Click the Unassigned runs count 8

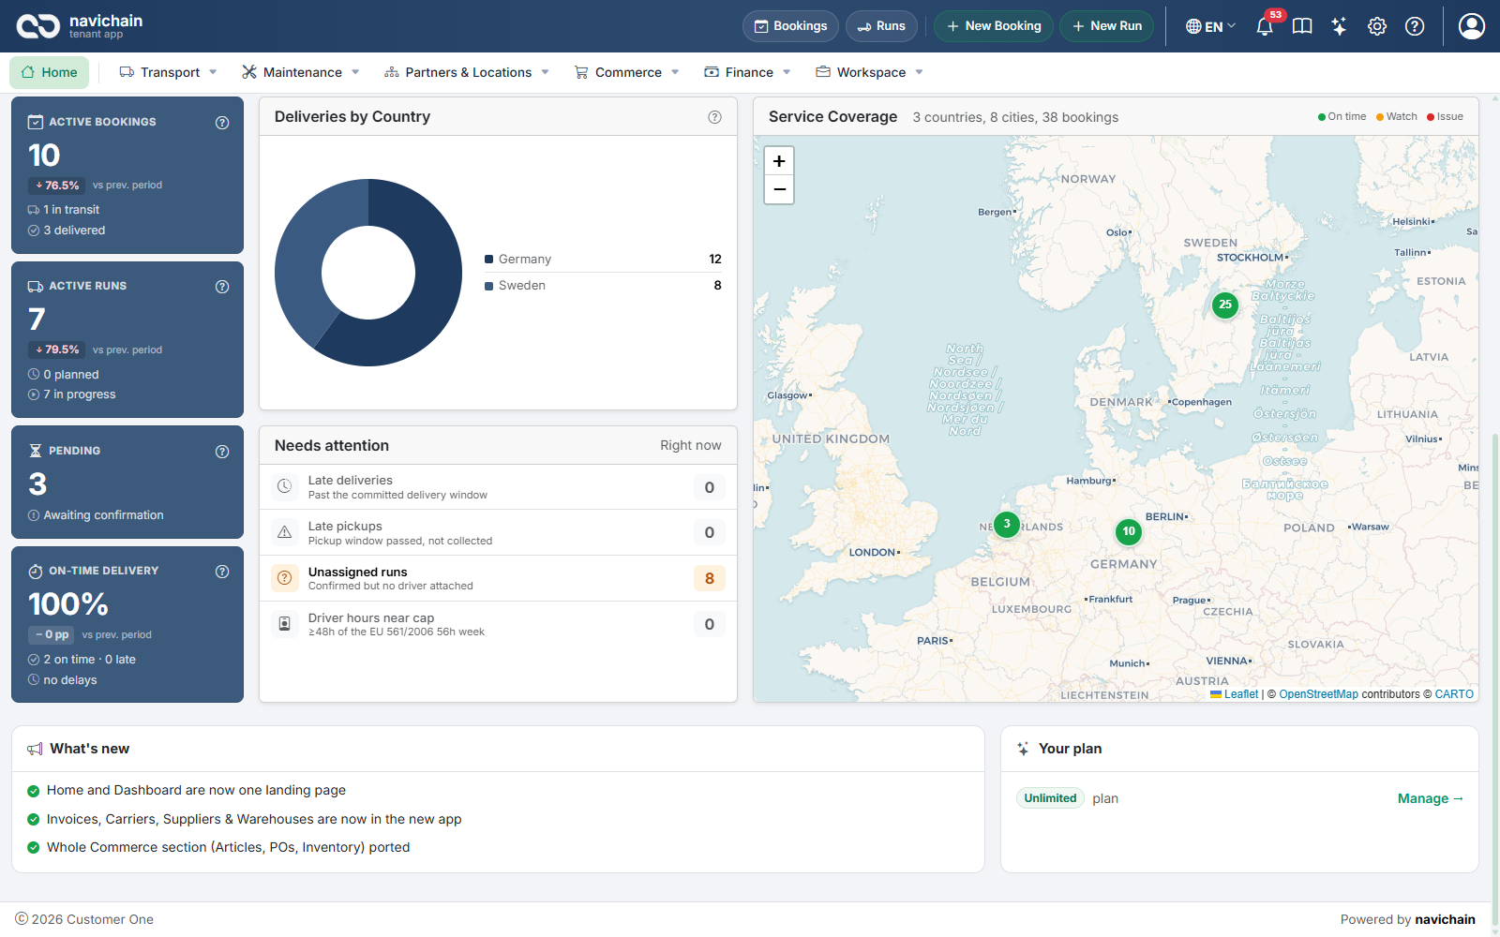(x=710, y=578)
